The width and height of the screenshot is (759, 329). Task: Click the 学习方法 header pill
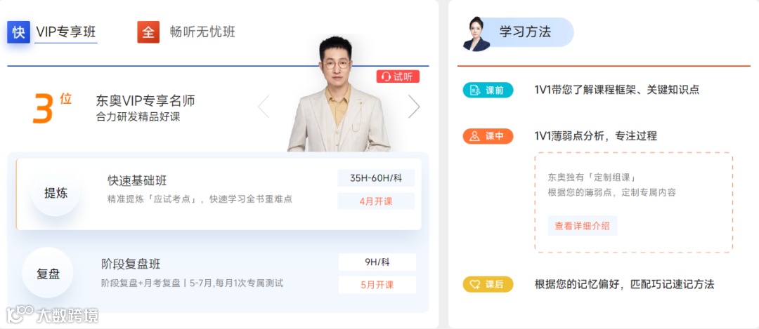click(x=525, y=32)
